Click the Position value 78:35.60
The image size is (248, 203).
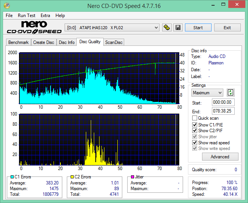[x=229, y=189]
